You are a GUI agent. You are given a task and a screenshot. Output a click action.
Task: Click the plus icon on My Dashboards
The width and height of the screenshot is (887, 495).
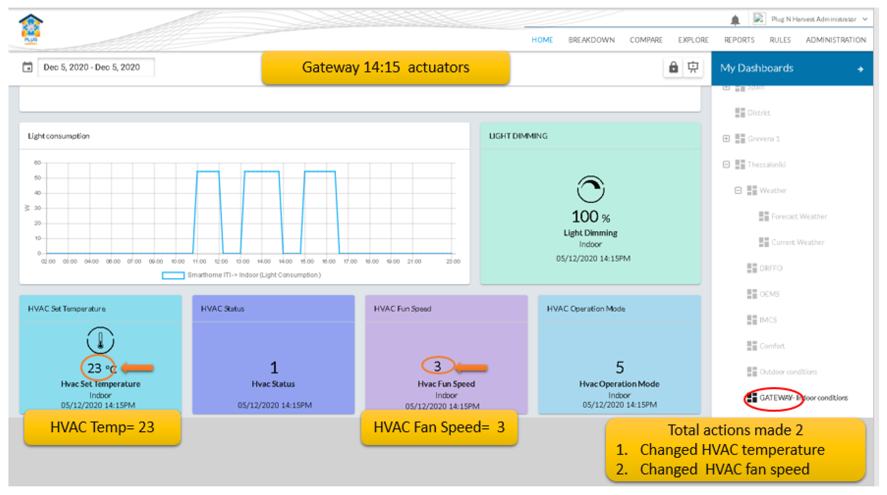(860, 69)
